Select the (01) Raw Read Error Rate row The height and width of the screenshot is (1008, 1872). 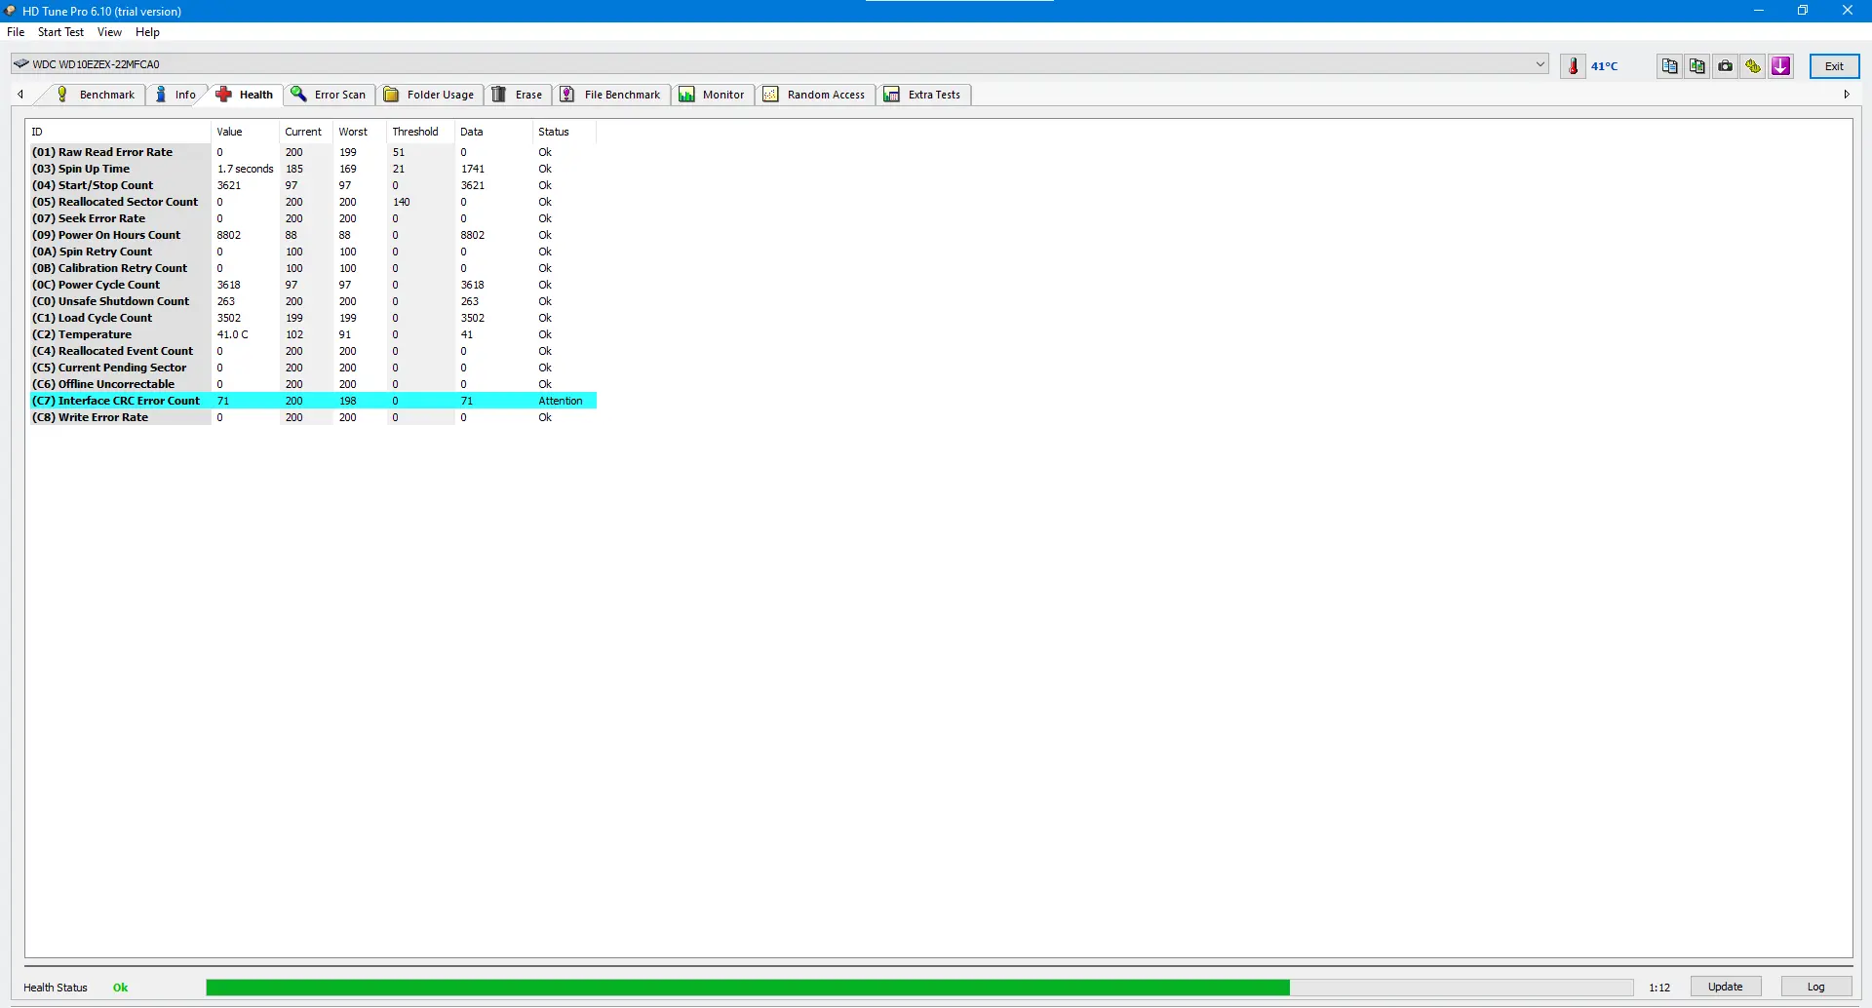click(312, 152)
